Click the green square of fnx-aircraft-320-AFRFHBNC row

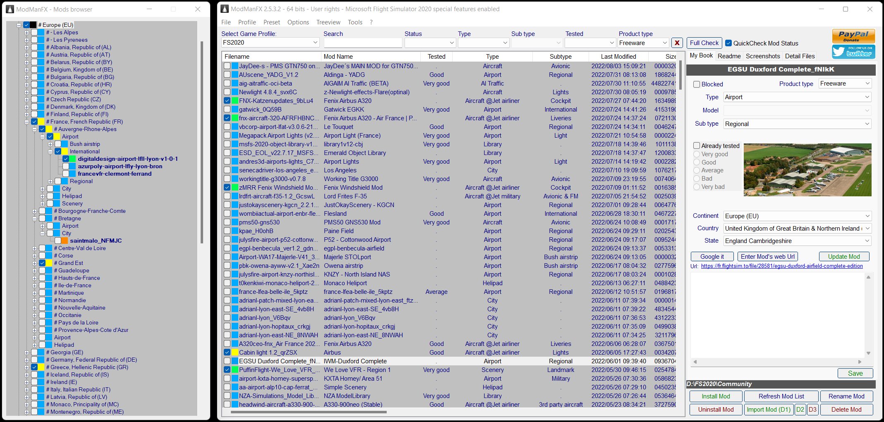[x=235, y=118]
